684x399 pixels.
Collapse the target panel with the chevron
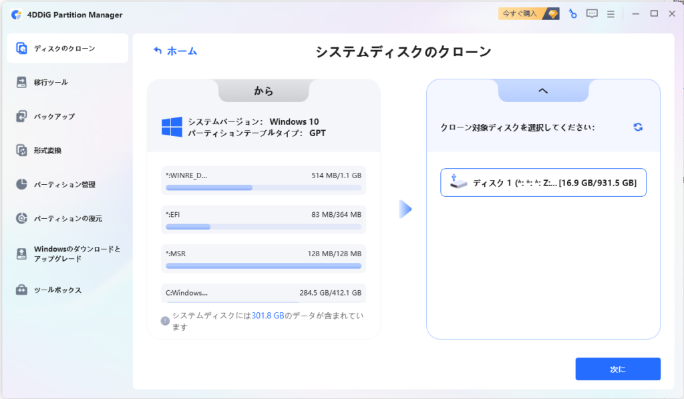point(543,91)
